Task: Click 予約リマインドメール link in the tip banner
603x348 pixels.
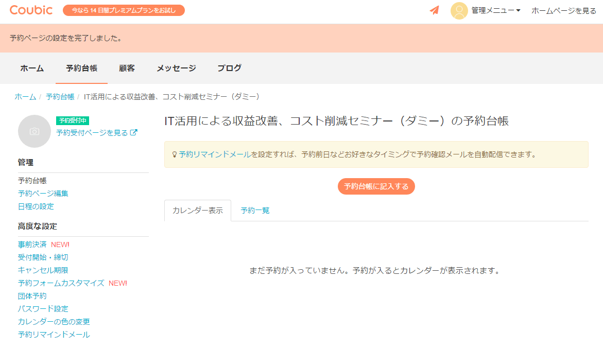Action: [215, 154]
